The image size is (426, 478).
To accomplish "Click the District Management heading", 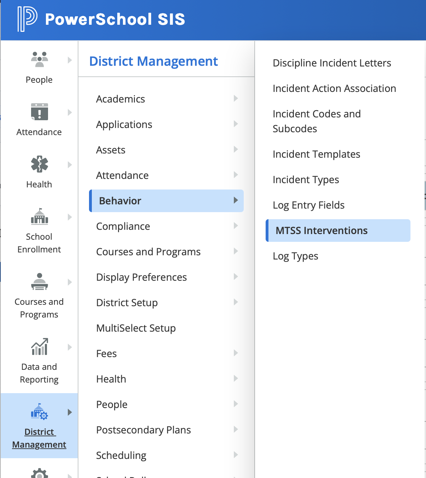I will (x=153, y=61).
